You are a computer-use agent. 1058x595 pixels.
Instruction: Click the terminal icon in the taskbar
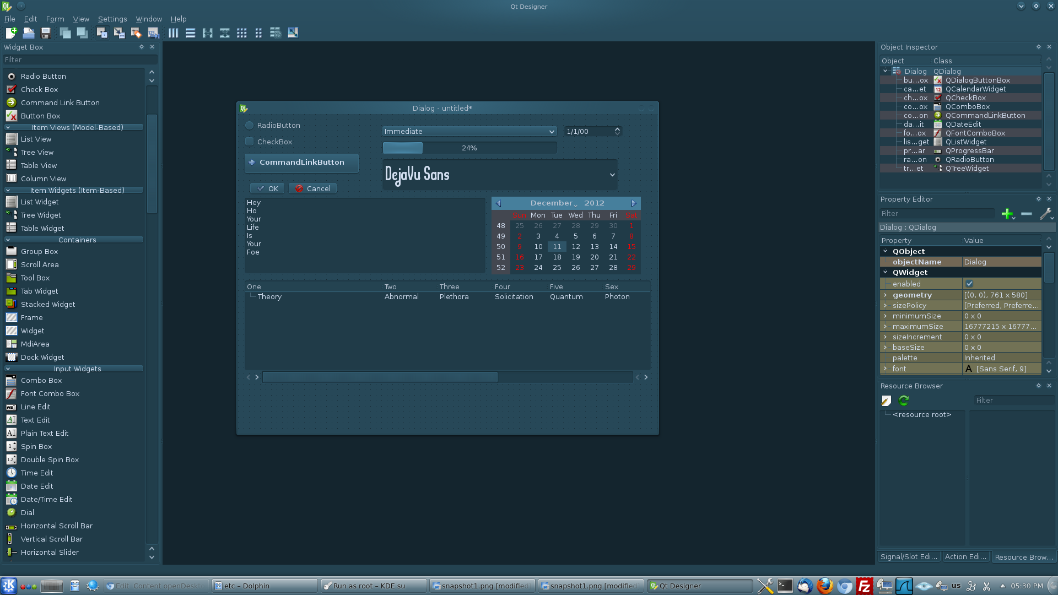(x=785, y=586)
